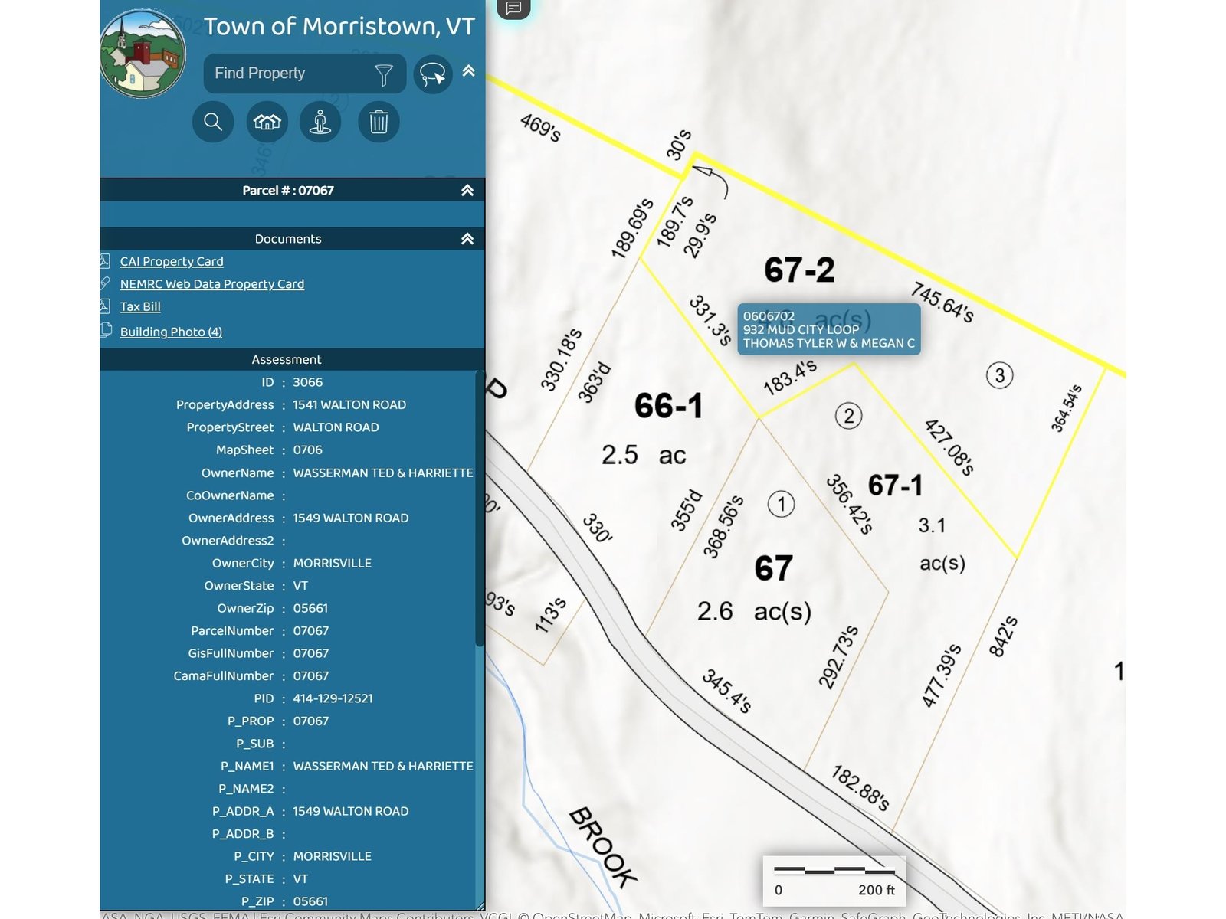Click circled number 1 on map
1226x919 pixels.
[x=782, y=504]
